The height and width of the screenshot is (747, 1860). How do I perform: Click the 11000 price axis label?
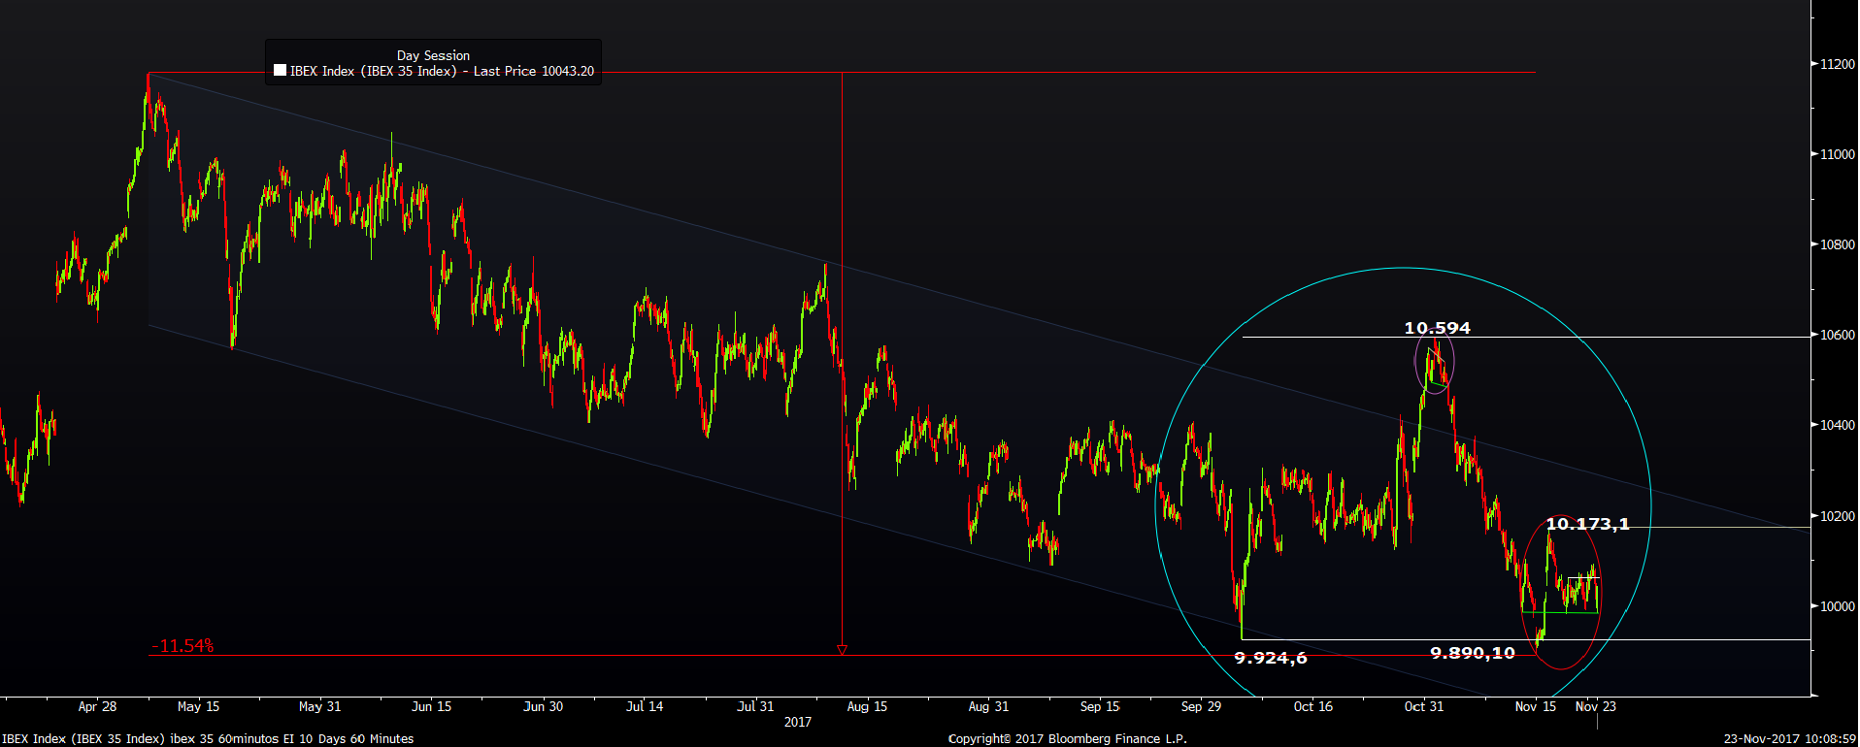pyautogui.click(x=1838, y=154)
